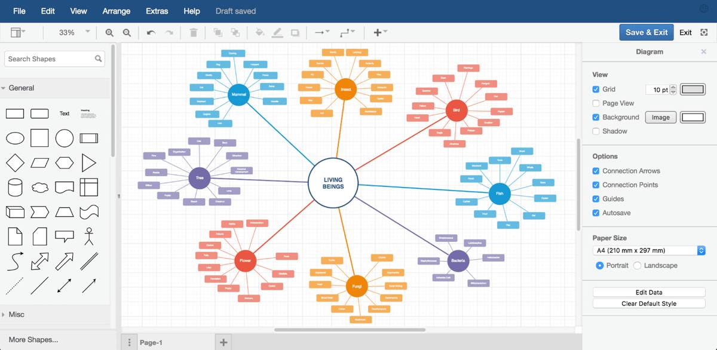Select the cylinder shape
717x350 pixels.
(15, 187)
